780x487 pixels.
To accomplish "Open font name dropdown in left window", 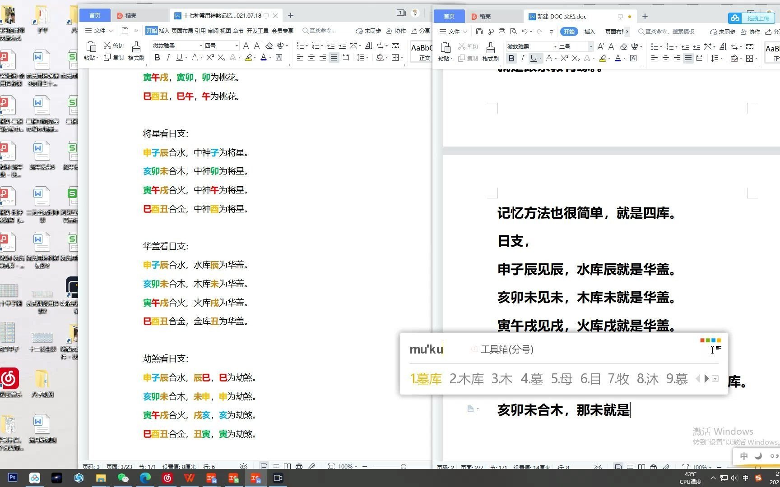I will (x=201, y=46).
